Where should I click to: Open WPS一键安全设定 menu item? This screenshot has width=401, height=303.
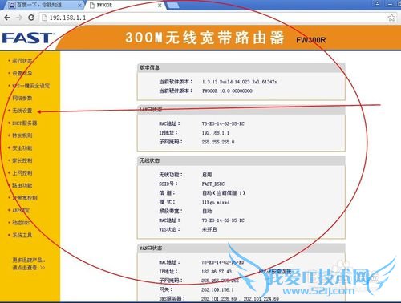[30, 86]
